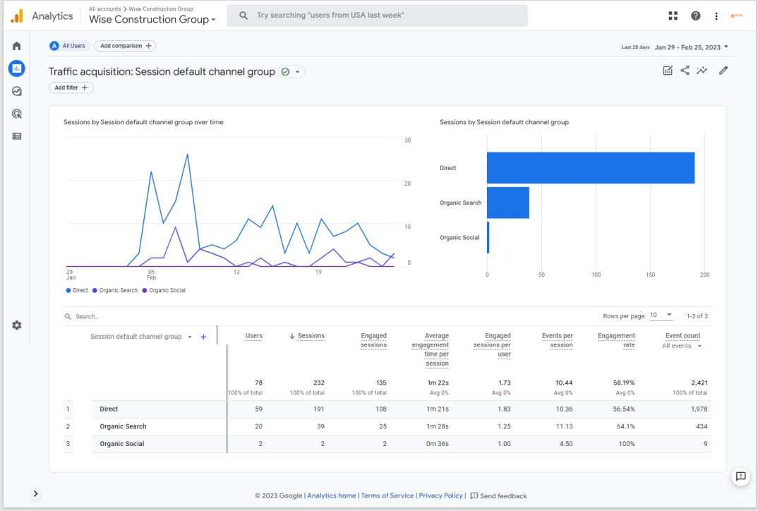Toggle Organic Social series in chart legend
This screenshot has width=758, height=511.
tap(164, 290)
